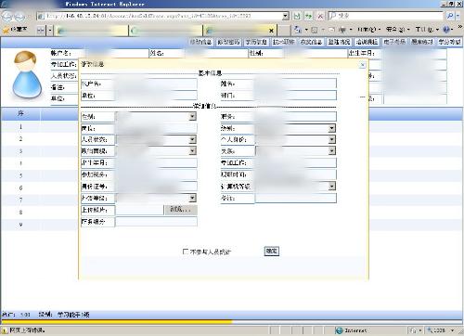Image resolution: width=464 pixels, height=336 pixels.
Task: Click the 上传照片 file path field
Action: coord(139,210)
